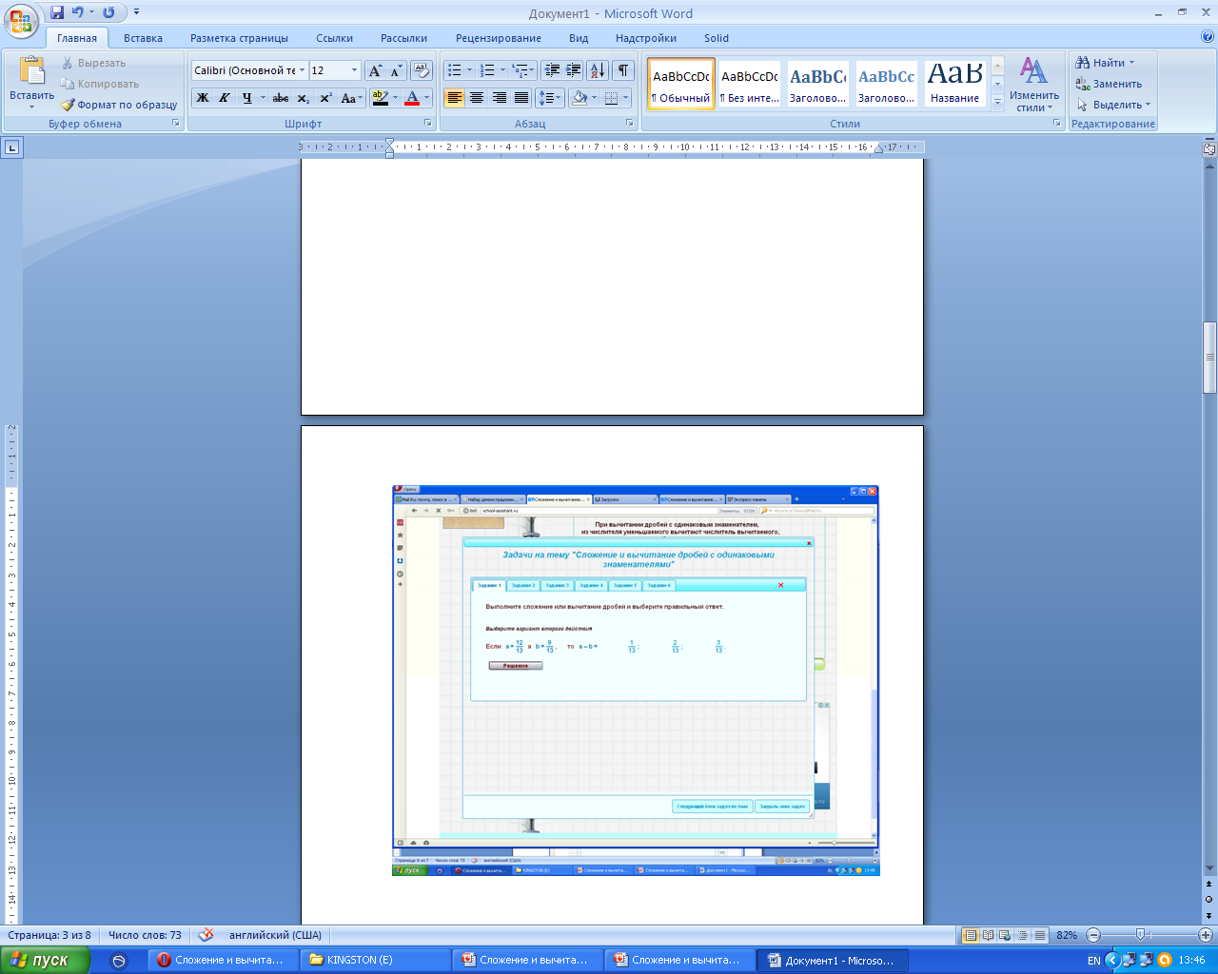Show paragraph marks with pilcrow icon

(623, 70)
